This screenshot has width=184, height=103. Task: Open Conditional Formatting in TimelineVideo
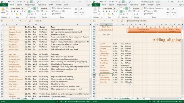click(x=154, y=8)
